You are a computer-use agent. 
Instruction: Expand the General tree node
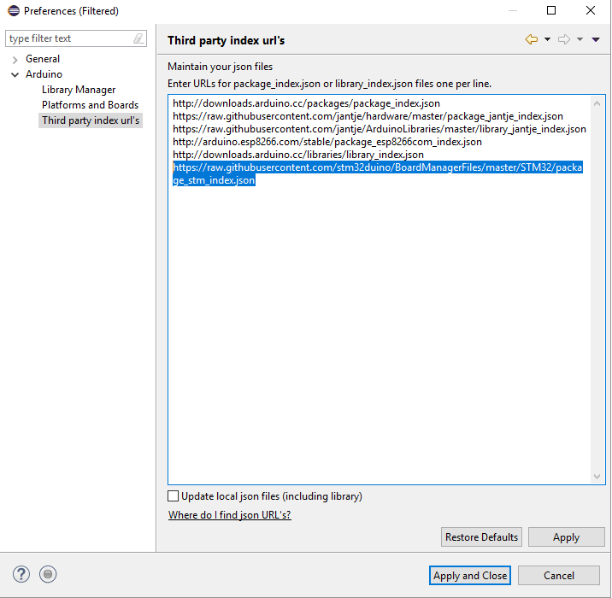click(x=15, y=59)
